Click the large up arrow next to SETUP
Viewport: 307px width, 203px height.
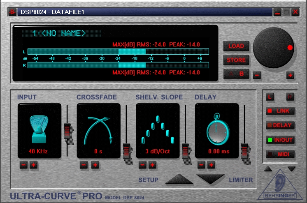[x=179, y=179]
